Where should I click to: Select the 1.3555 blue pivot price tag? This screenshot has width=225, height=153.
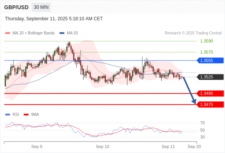210,60
